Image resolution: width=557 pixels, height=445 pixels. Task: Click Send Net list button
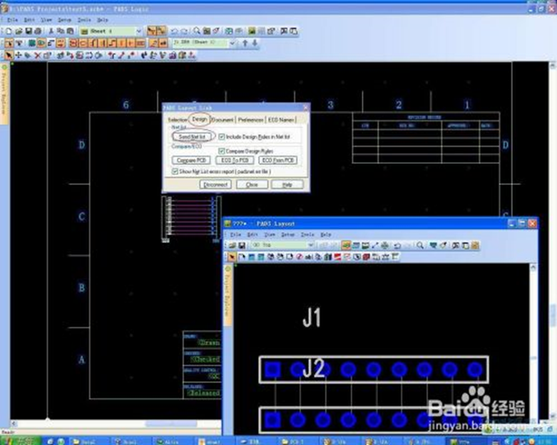click(x=192, y=137)
